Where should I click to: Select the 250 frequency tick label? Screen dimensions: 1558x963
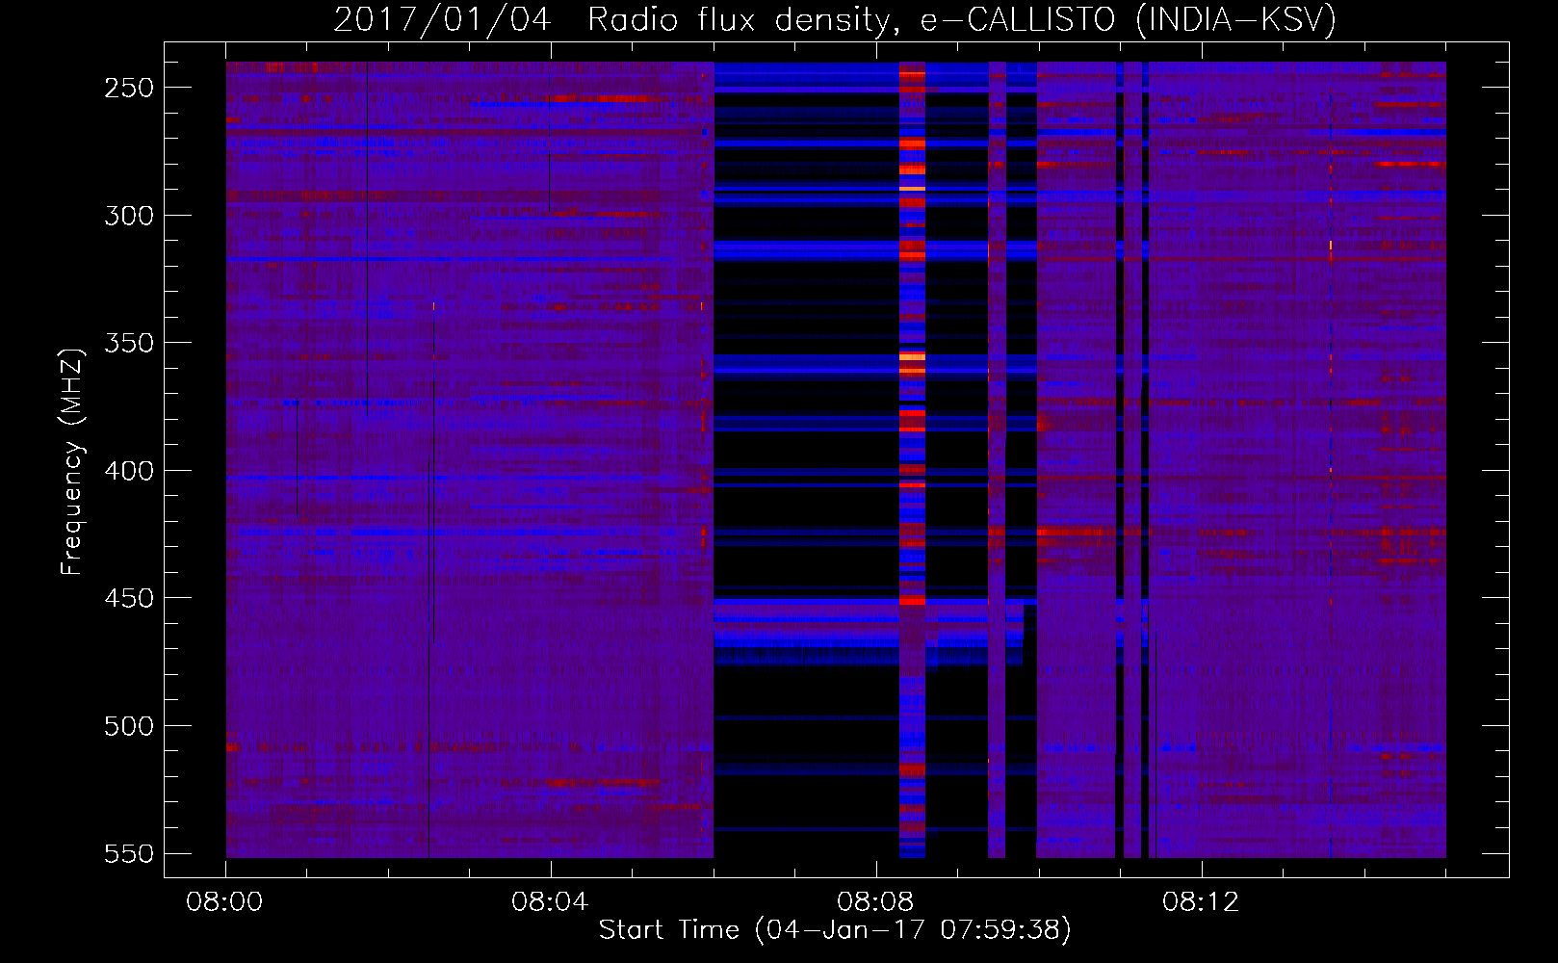129,88
